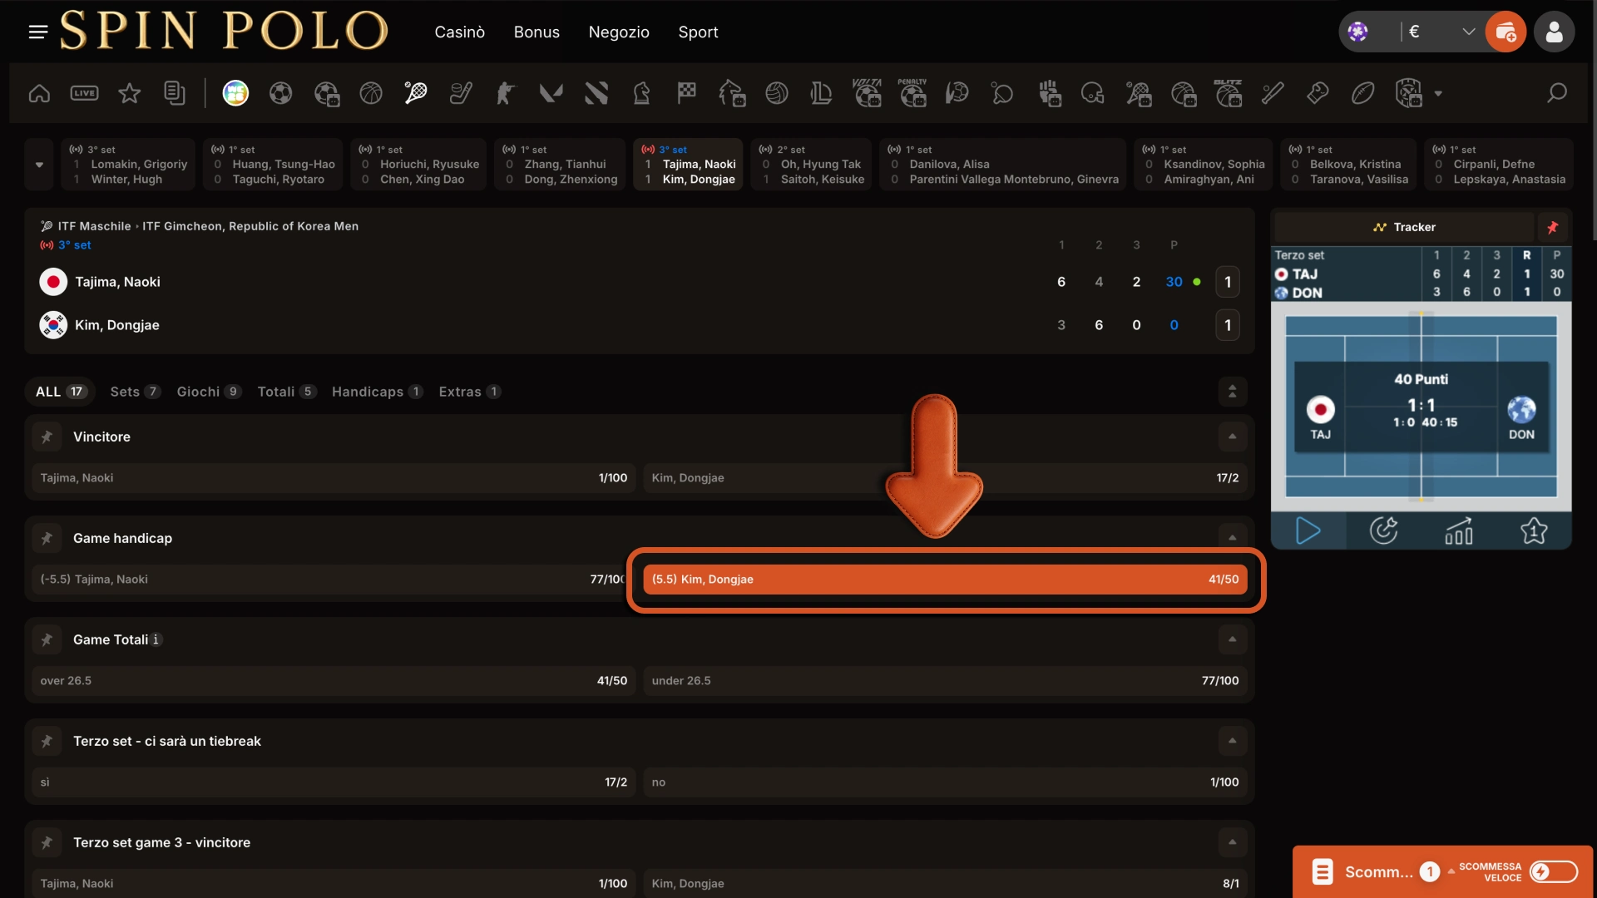Image resolution: width=1597 pixels, height=898 pixels.
Task: Collapse the Terzo set tiebreak section
Action: click(1232, 741)
